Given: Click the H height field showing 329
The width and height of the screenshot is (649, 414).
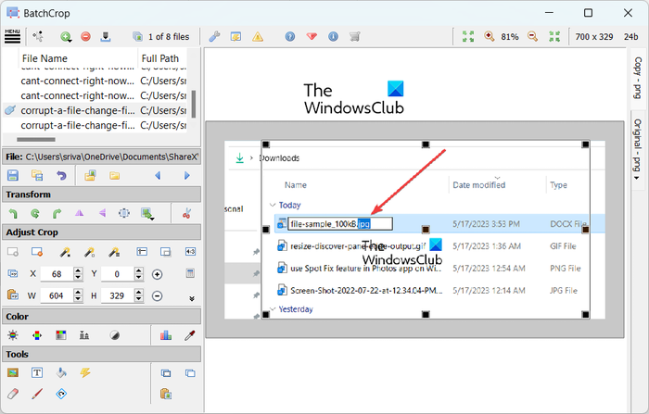Looking at the screenshot, I should click(x=118, y=295).
